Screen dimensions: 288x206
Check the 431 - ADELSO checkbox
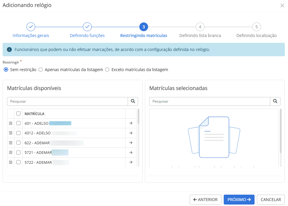coord(18,123)
